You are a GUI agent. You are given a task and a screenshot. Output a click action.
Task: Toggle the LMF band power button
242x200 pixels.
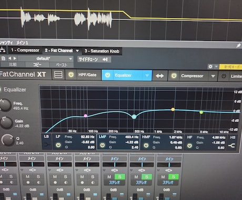tap(103, 145)
